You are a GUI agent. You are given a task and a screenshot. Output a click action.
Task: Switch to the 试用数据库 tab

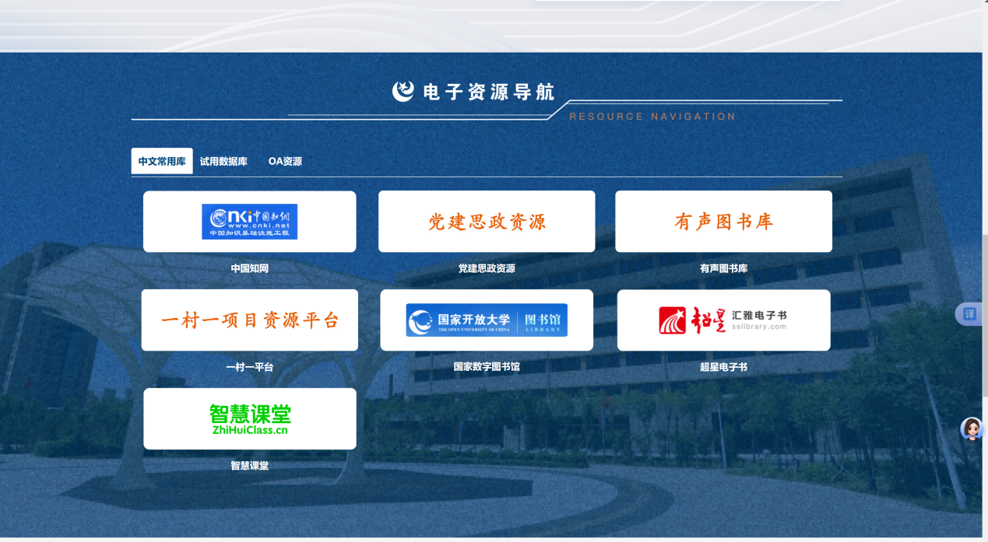click(223, 162)
